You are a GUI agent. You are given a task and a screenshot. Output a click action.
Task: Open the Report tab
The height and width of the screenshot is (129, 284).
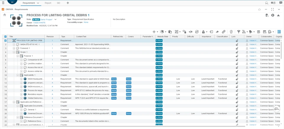point(48,3)
